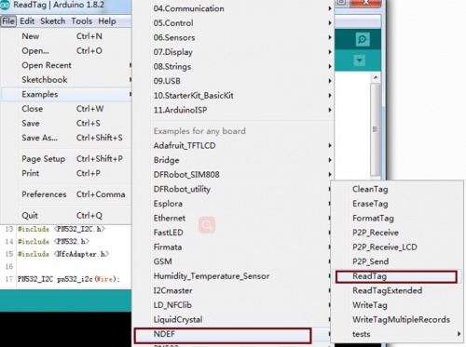The image size is (466, 347).
Task: Choose Close from File menu
Action: click(x=66, y=109)
